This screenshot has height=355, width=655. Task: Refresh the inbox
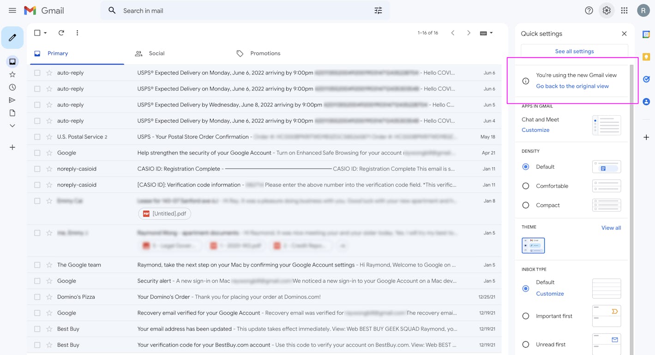point(61,33)
